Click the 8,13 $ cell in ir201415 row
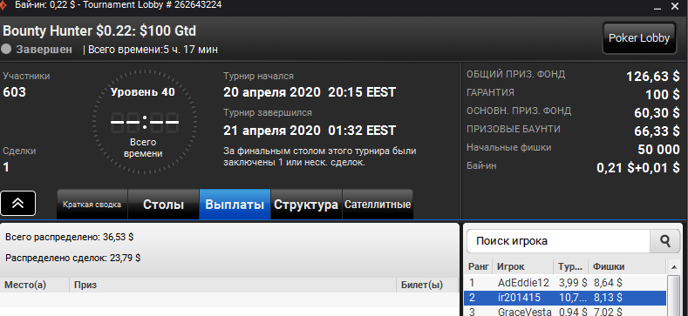The height and width of the screenshot is (316, 688). click(x=608, y=298)
